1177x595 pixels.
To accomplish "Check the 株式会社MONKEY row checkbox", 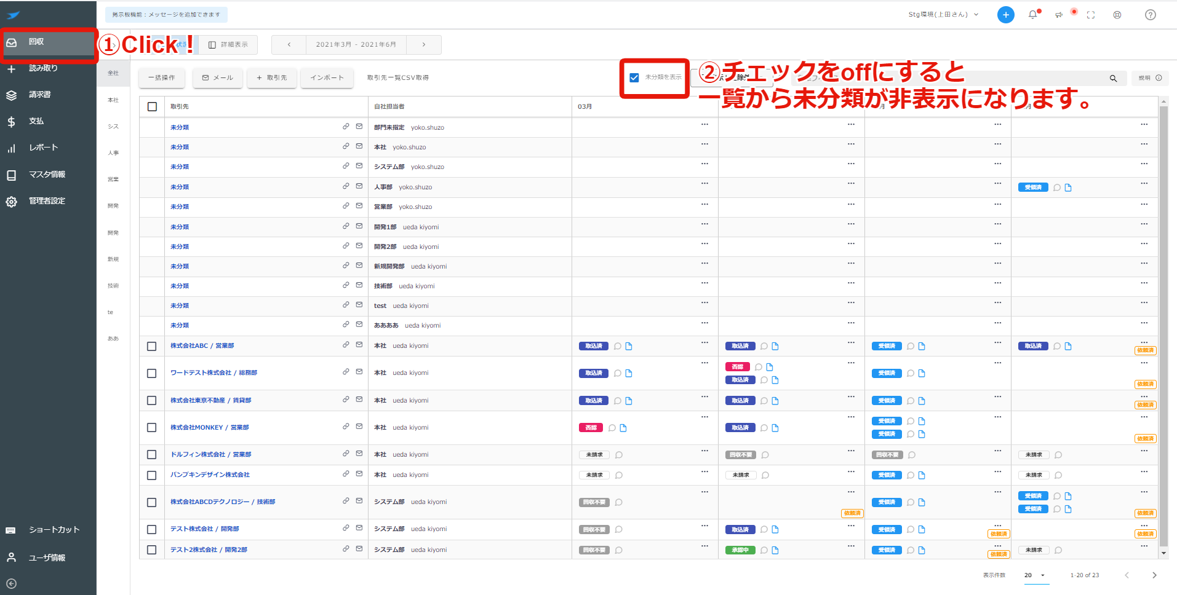I will click(152, 428).
